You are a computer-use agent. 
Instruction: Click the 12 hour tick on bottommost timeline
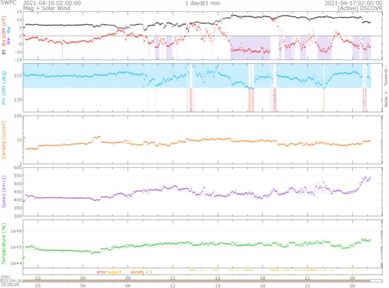tap(173, 284)
